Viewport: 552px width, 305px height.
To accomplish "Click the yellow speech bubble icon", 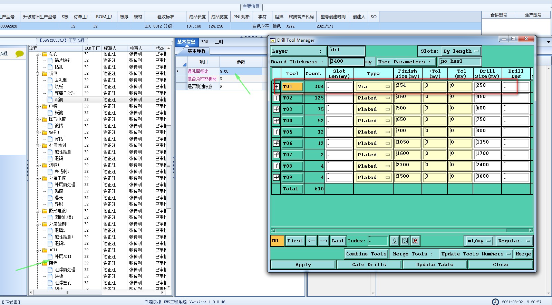I will tap(20, 54).
